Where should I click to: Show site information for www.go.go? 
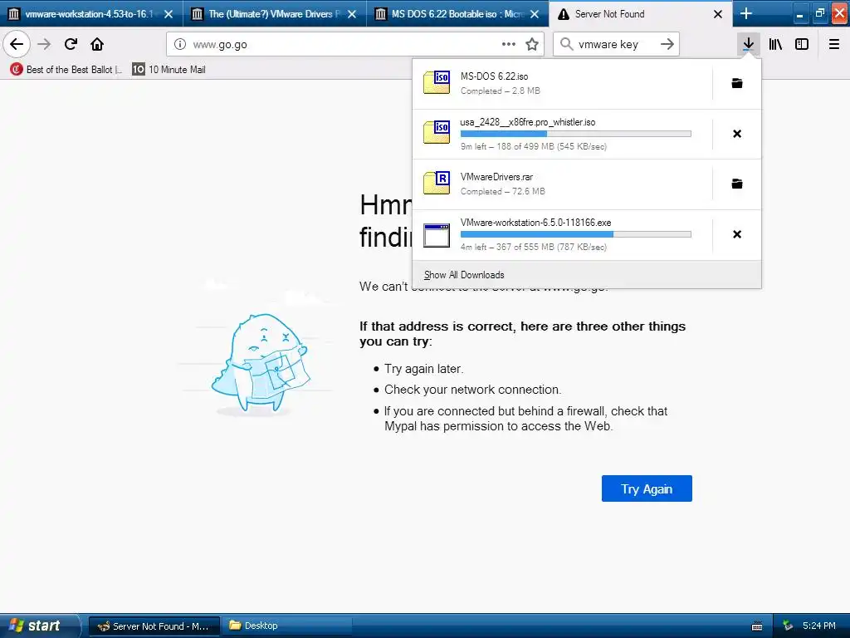(x=180, y=44)
